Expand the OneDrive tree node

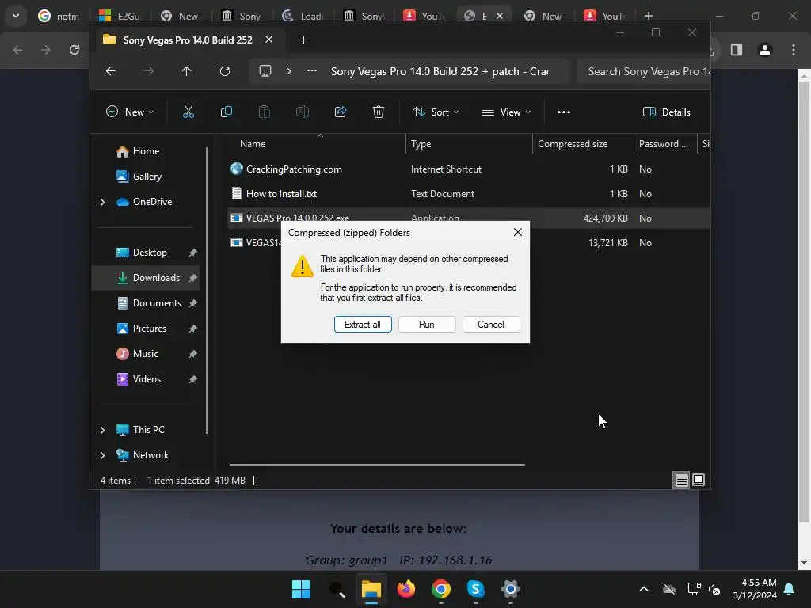pyautogui.click(x=102, y=202)
